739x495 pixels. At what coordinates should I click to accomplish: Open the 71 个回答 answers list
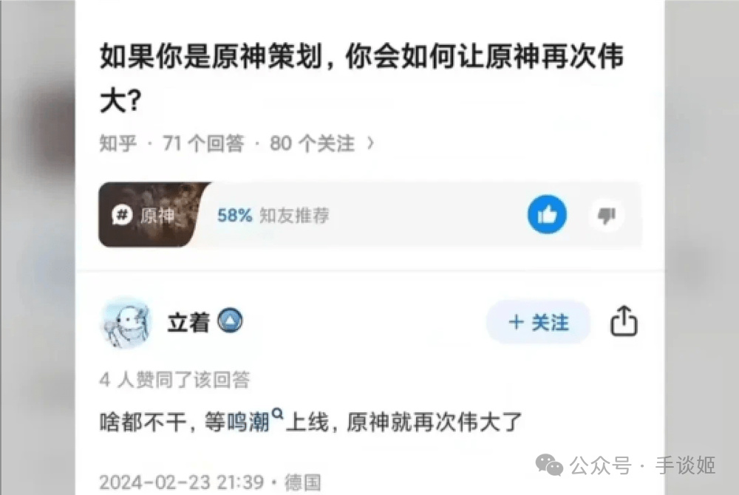click(204, 143)
